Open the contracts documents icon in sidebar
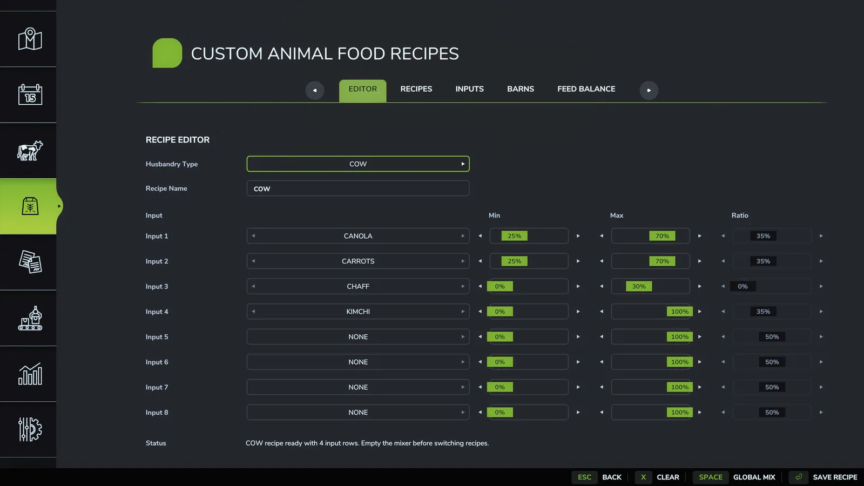Image resolution: width=864 pixels, height=486 pixels. (x=30, y=262)
